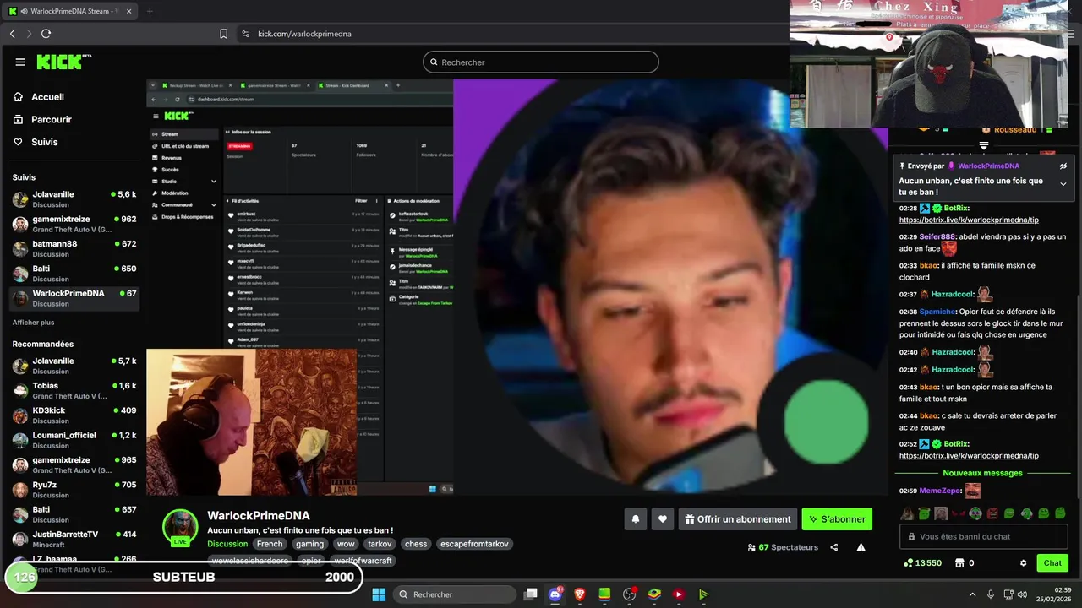This screenshot has height=608, width=1082.
Task: Open new browser tab with plus
Action: coord(150,11)
